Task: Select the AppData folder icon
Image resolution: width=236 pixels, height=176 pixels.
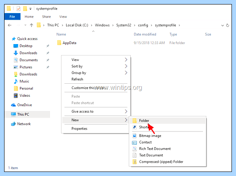Action: click(59, 43)
